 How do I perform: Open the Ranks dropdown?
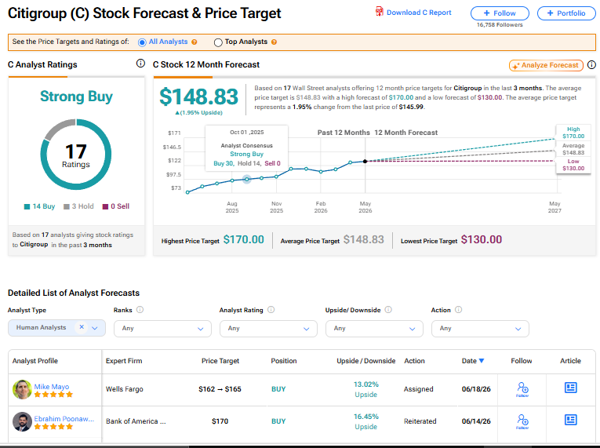tap(162, 329)
